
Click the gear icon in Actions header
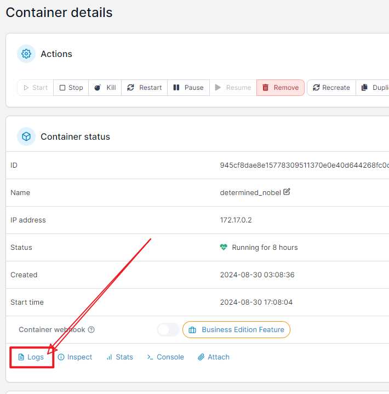click(26, 54)
